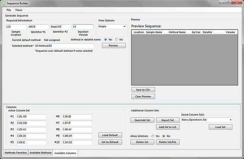
Task: Click column #1 field C.01.AD
Action: pyautogui.click(x=31, y=116)
